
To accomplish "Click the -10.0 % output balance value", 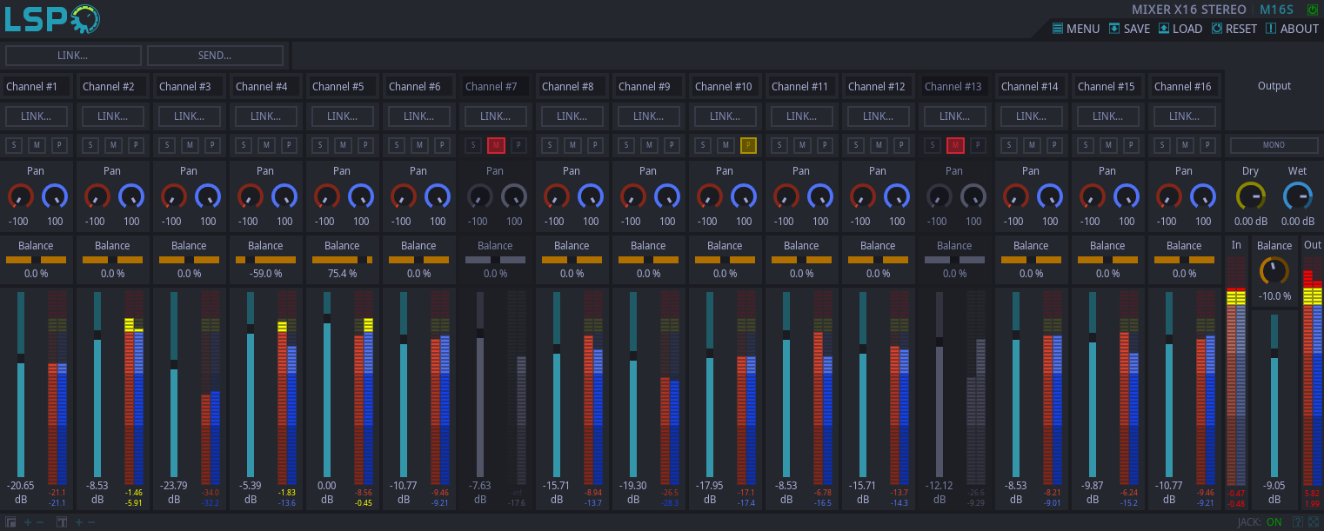I will 1274,296.
